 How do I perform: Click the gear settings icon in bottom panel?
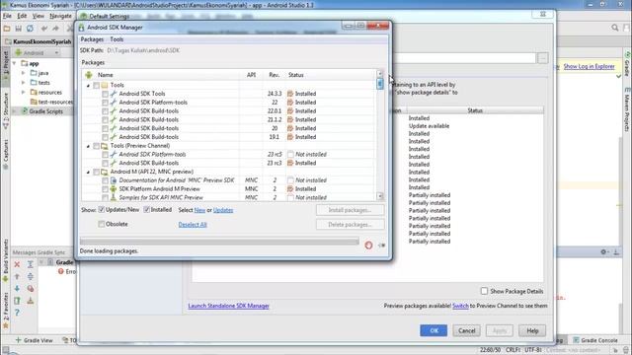tap(603, 252)
